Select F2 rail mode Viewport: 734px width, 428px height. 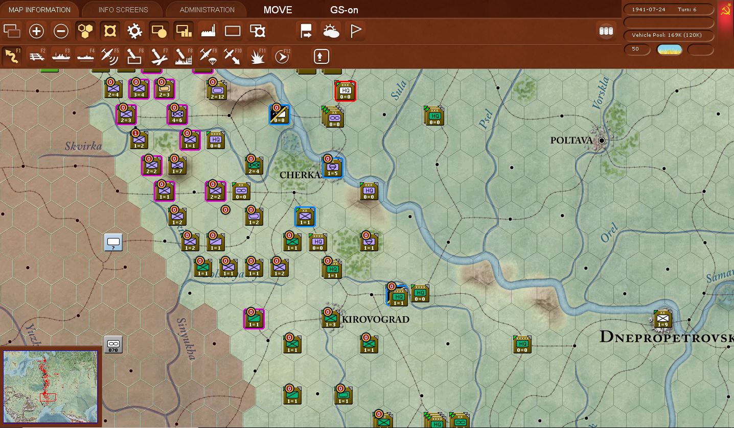click(x=36, y=56)
